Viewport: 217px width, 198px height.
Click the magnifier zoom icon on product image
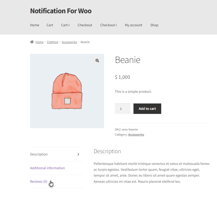click(x=97, y=60)
